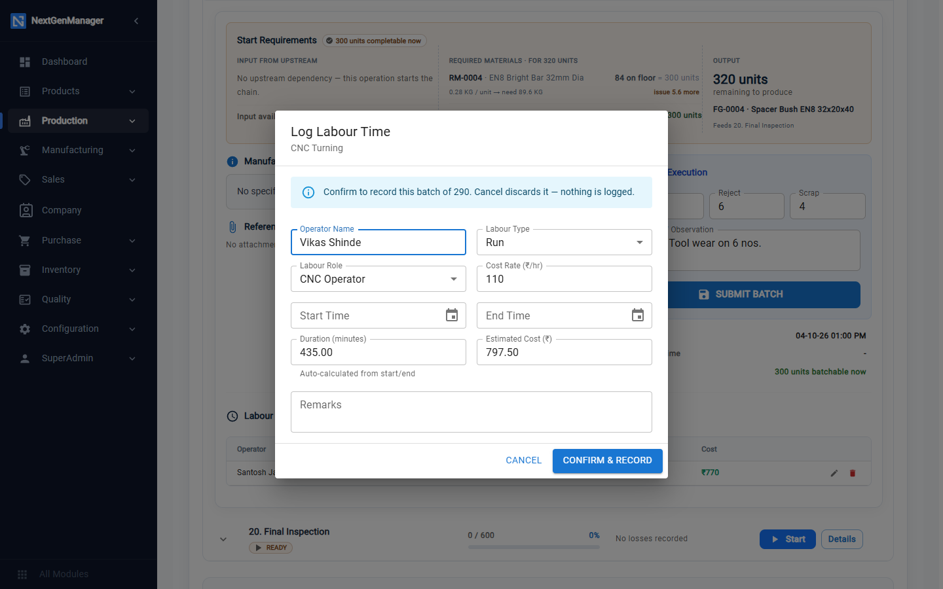Viewport: 943px width, 589px height.
Task: Click CONFIRM & RECORD button
Action: [608, 461]
